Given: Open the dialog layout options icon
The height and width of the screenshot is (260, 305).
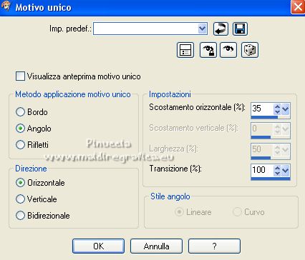Looking at the screenshot, I should click(x=185, y=50).
